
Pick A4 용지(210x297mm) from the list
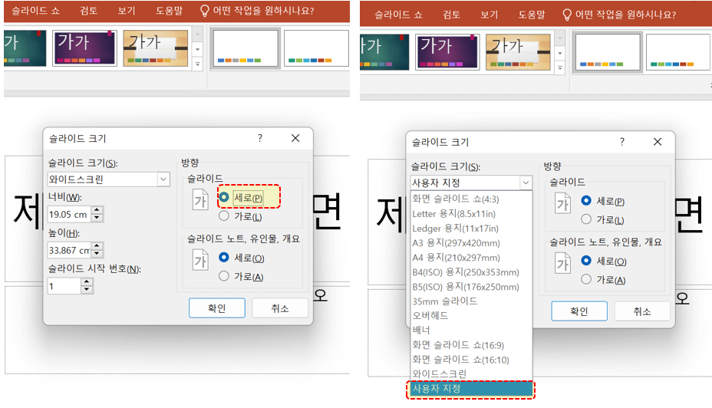(471, 258)
